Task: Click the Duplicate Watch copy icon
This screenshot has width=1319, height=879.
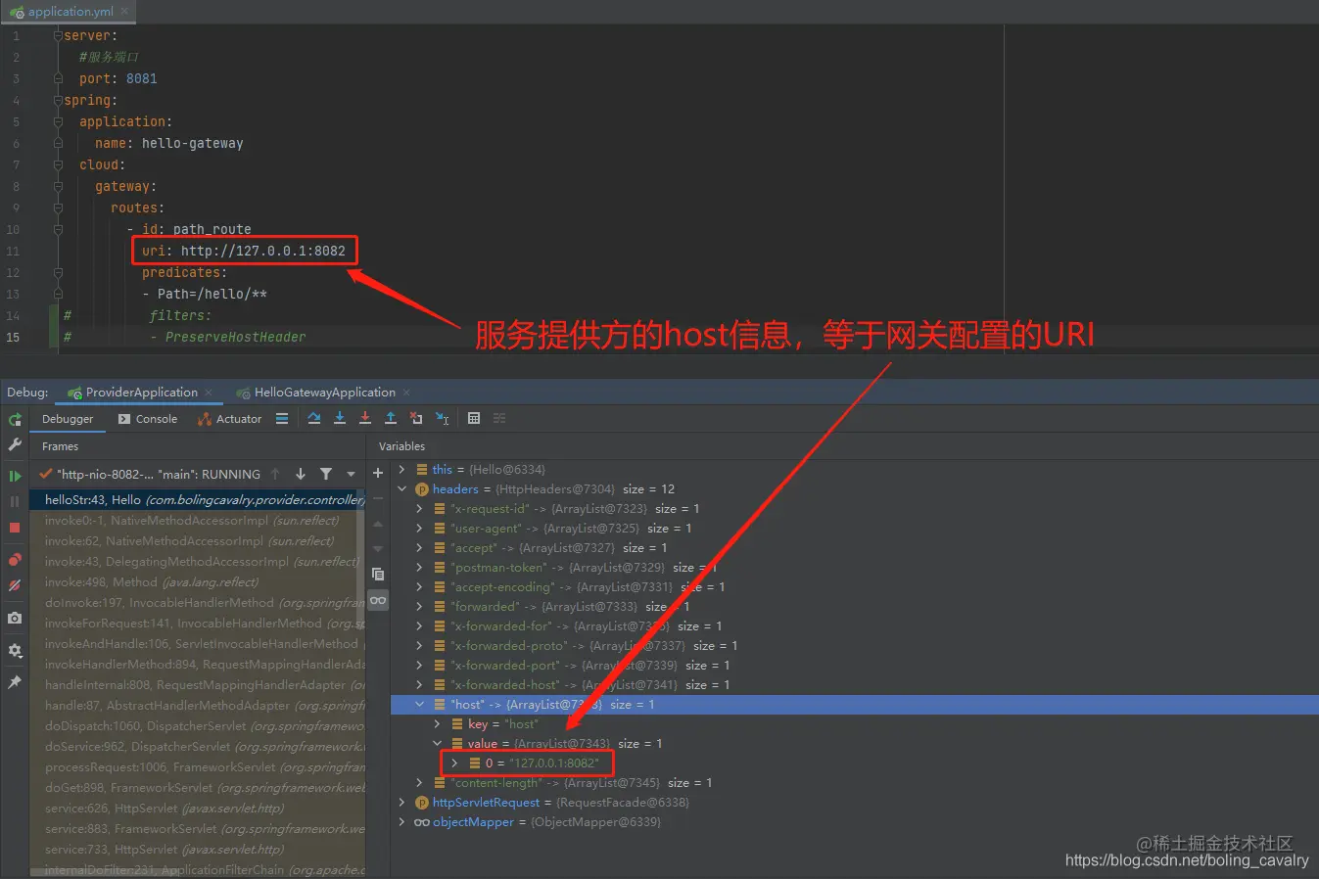Action: [378, 574]
